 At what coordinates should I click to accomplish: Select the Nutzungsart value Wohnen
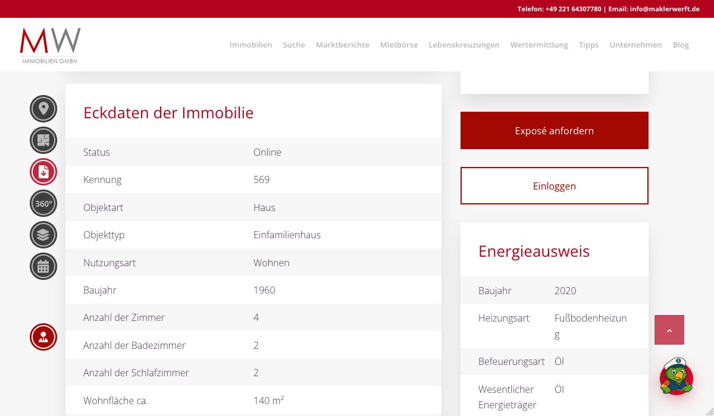[271, 263]
